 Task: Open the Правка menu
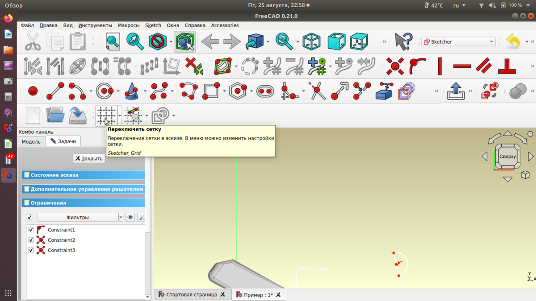48,25
